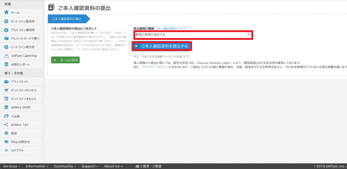Open お取引レポート in the sidebar
The width and height of the screenshot is (347, 169).
[x=22, y=65]
